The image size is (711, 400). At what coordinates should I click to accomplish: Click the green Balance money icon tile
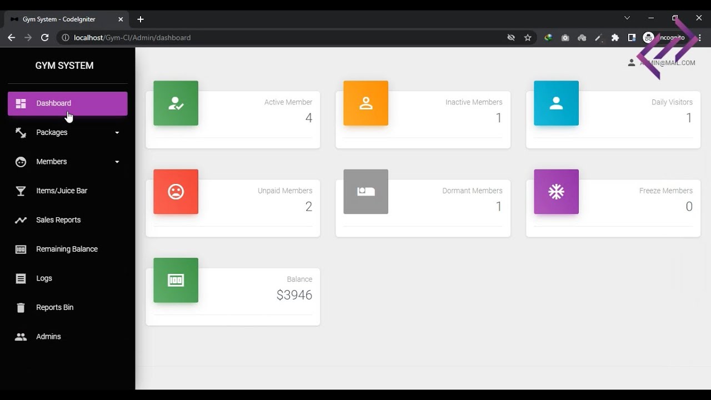176,280
